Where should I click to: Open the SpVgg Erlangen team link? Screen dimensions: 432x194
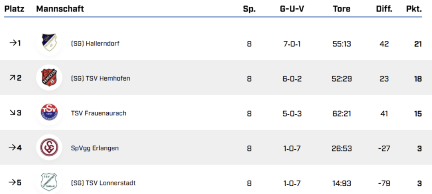coord(95,148)
